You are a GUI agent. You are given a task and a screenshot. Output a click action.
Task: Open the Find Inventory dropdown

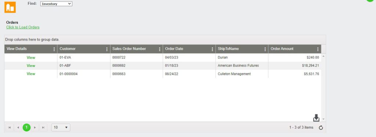point(56,4)
